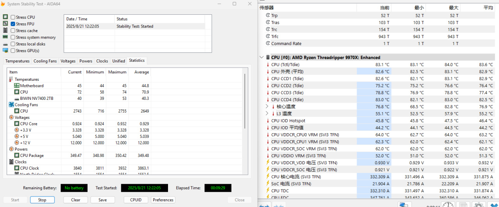The width and height of the screenshot is (499, 207).
Task: Enable the Stress system memory checkbox
Action: point(13,37)
